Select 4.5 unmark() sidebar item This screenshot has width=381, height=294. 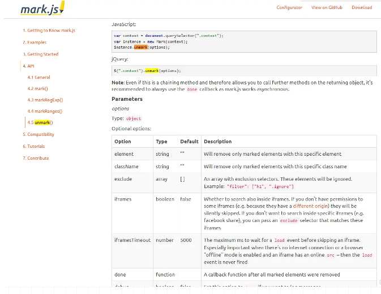click(x=40, y=122)
